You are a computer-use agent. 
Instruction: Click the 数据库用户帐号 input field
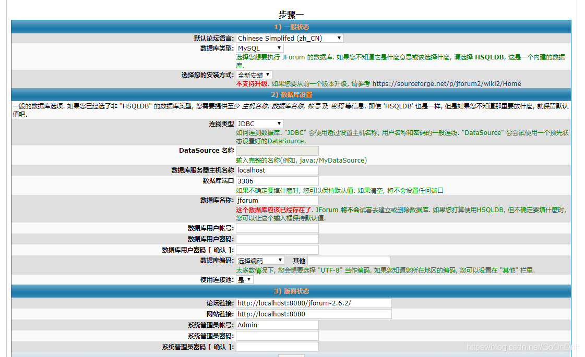tap(277, 228)
